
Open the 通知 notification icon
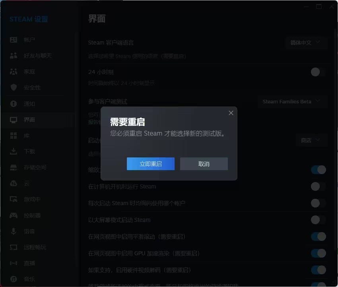(x=14, y=104)
